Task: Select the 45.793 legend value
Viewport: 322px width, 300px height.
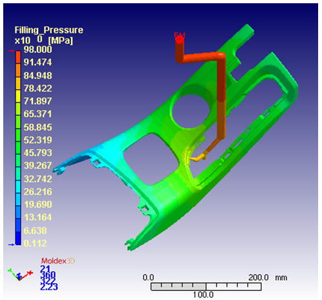Action: point(38,153)
